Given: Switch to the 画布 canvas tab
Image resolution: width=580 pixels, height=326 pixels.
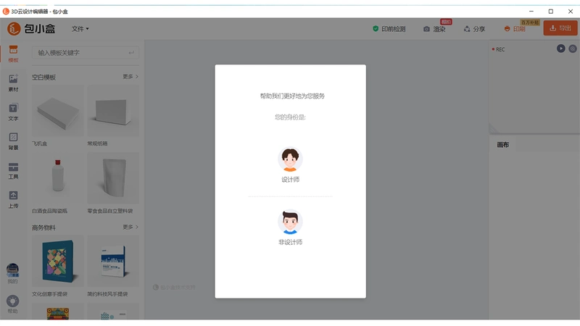Looking at the screenshot, I should pyautogui.click(x=502, y=144).
